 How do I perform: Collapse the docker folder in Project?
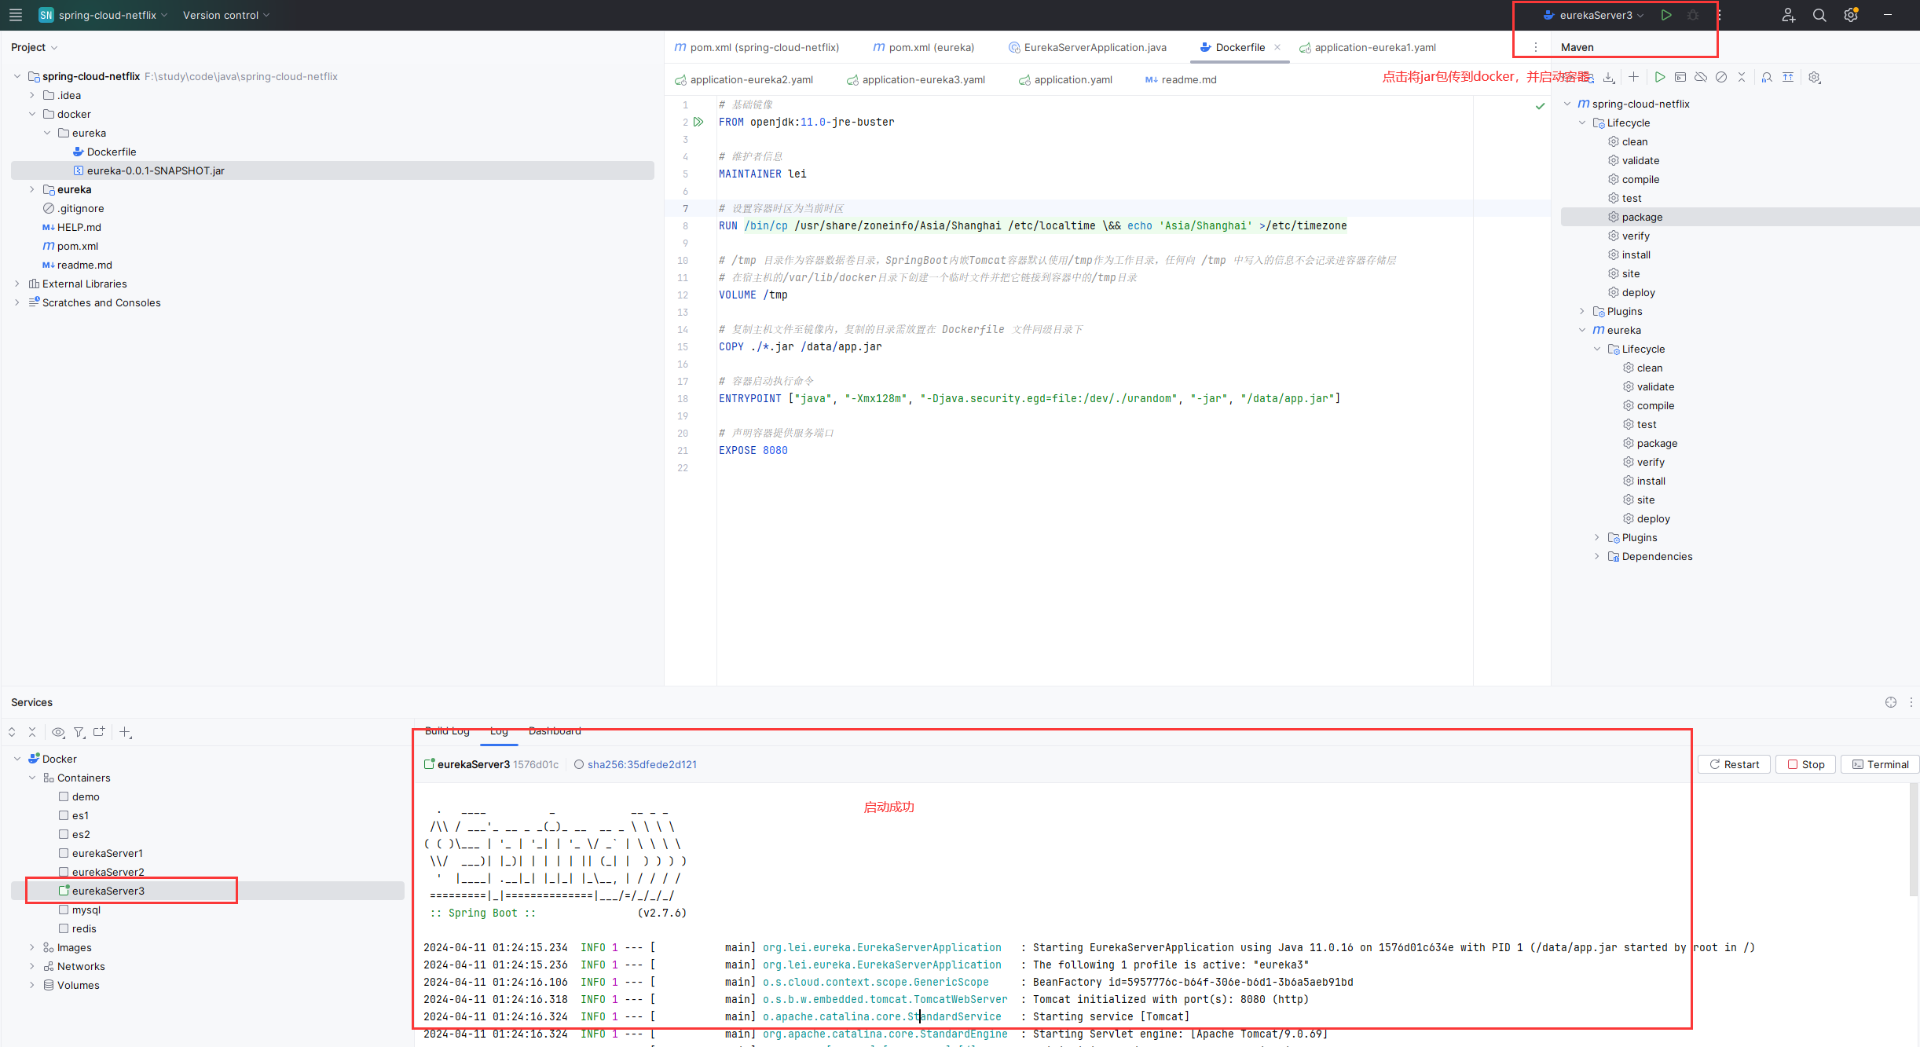(32, 114)
